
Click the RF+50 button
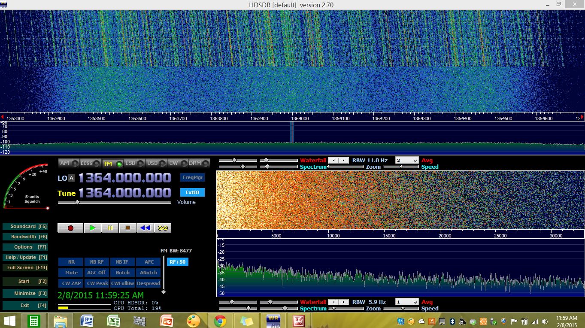click(178, 262)
